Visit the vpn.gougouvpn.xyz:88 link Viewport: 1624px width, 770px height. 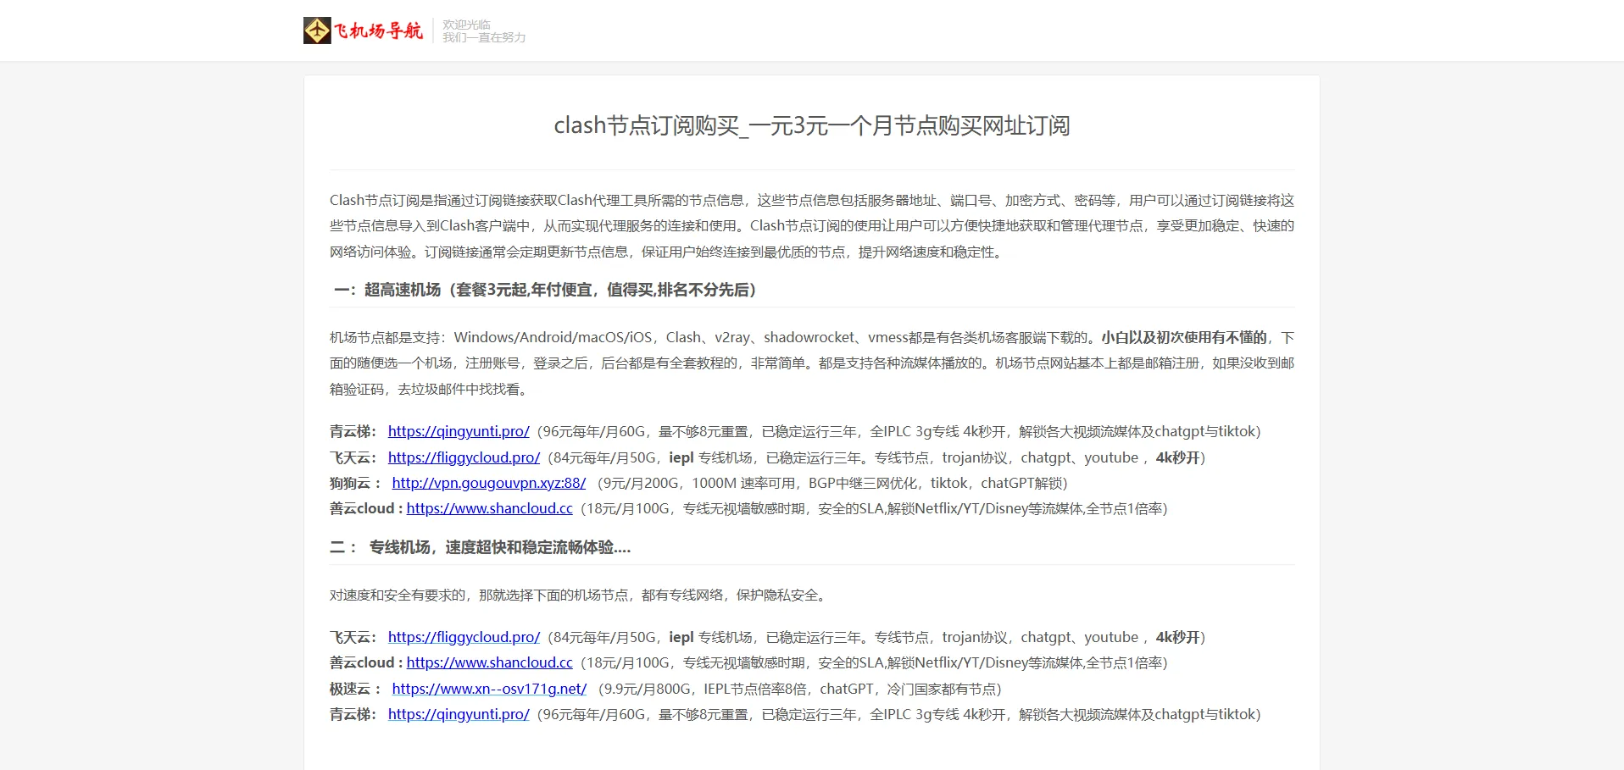click(489, 483)
